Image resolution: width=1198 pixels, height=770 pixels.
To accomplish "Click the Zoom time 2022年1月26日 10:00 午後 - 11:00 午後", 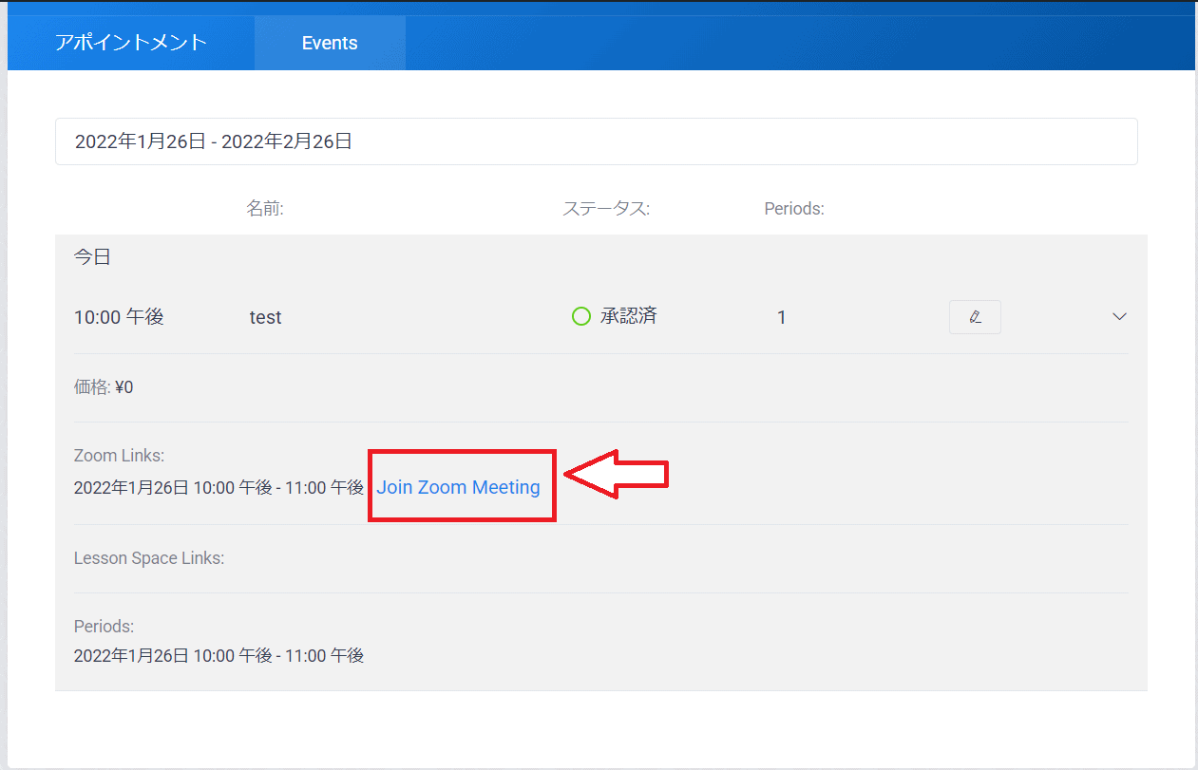I will tap(219, 487).
